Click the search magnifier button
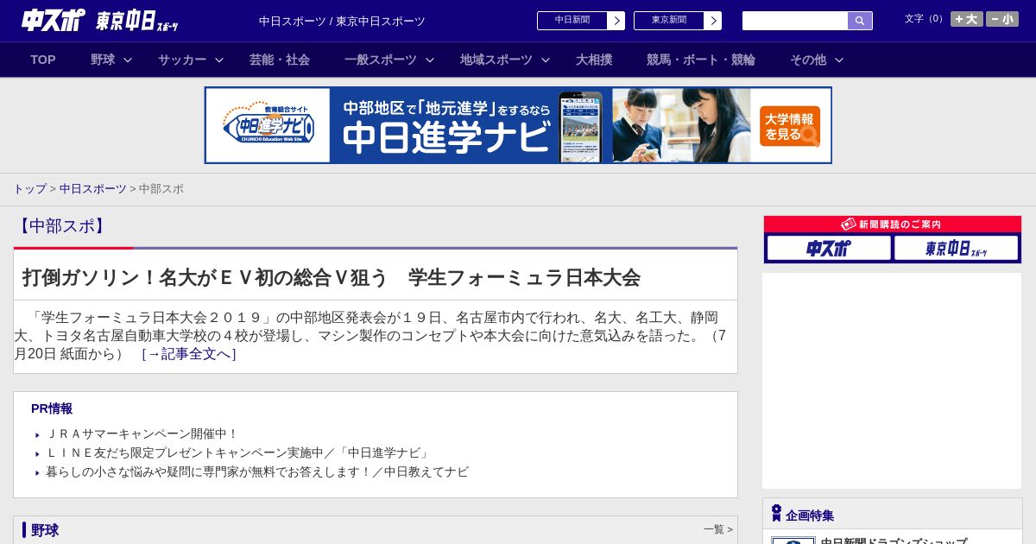The height and width of the screenshot is (544, 1036). 860,21
